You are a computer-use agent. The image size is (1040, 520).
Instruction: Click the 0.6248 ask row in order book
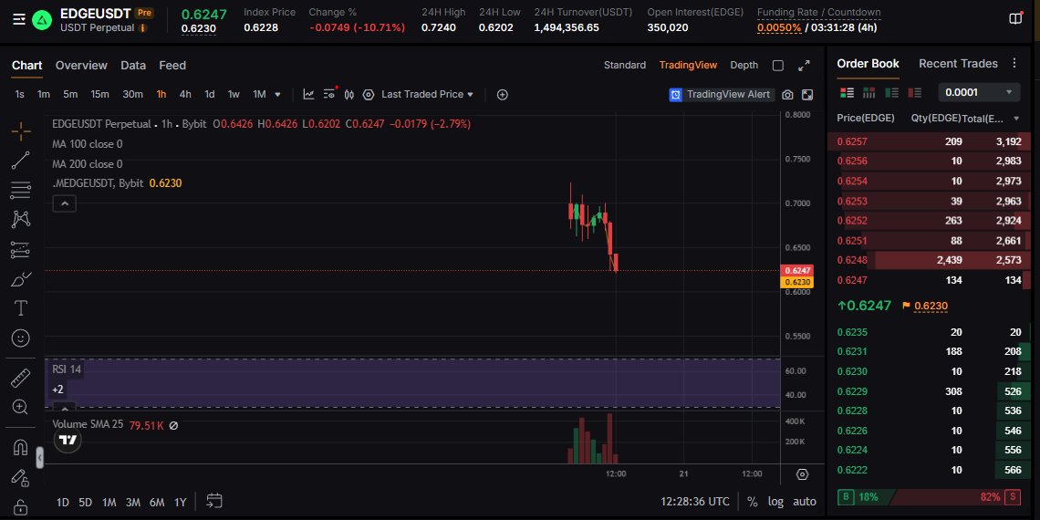[930, 260]
